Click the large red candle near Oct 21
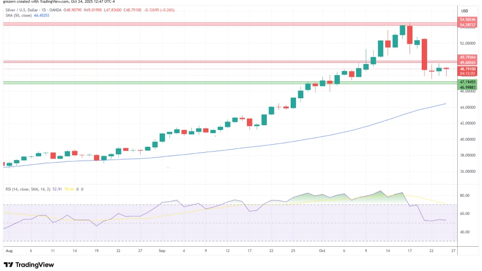Screen dimensions: 482x271 (x=424, y=54)
